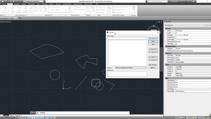The image size is (211, 119).
Task: Click the ViewCube compass N label
Action: [154, 26]
